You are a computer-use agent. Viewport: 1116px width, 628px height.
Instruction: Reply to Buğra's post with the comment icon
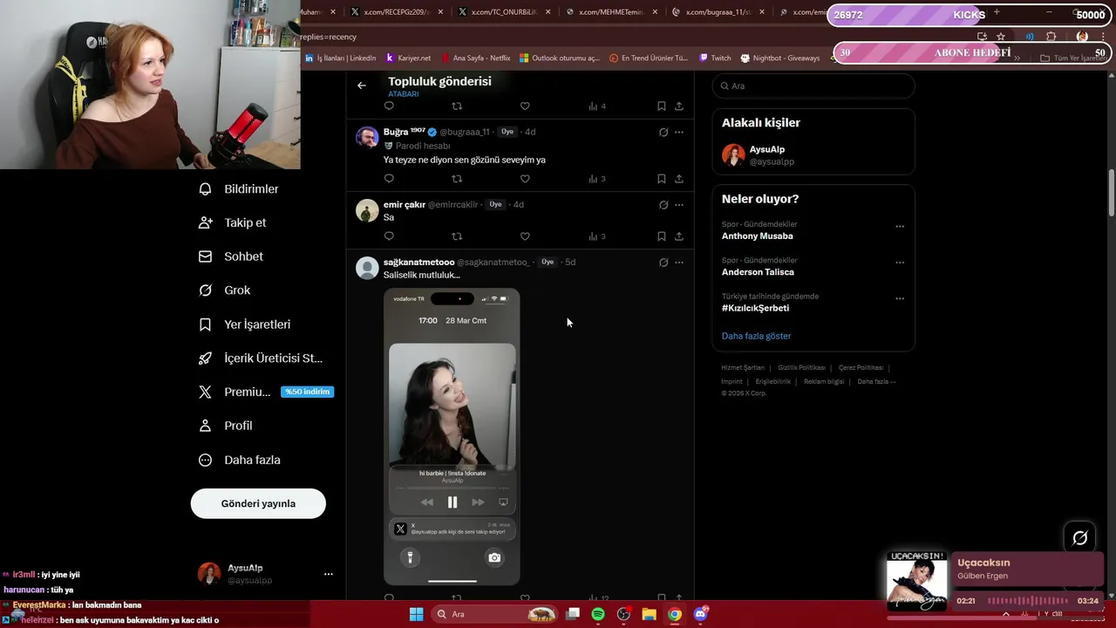click(x=389, y=179)
